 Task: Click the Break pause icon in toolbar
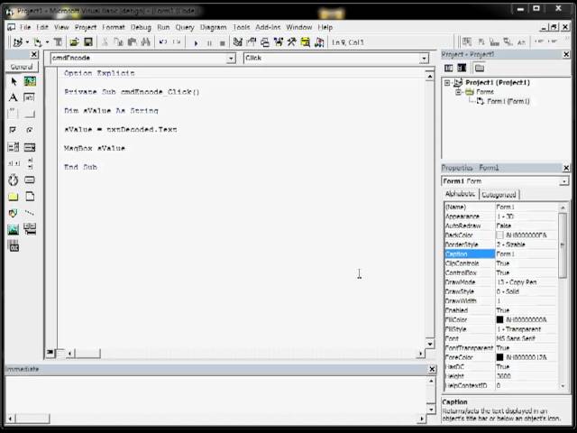click(209, 43)
